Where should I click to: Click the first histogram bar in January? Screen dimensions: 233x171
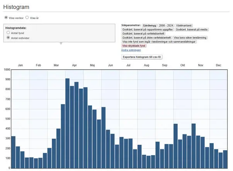click(13, 152)
